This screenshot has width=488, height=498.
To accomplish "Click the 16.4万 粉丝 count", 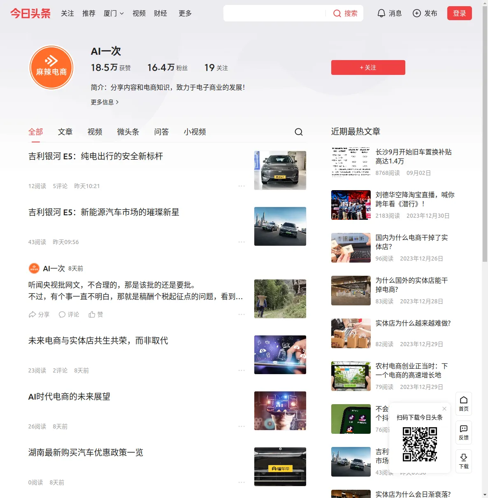I will pyautogui.click(x=167, y=67).
